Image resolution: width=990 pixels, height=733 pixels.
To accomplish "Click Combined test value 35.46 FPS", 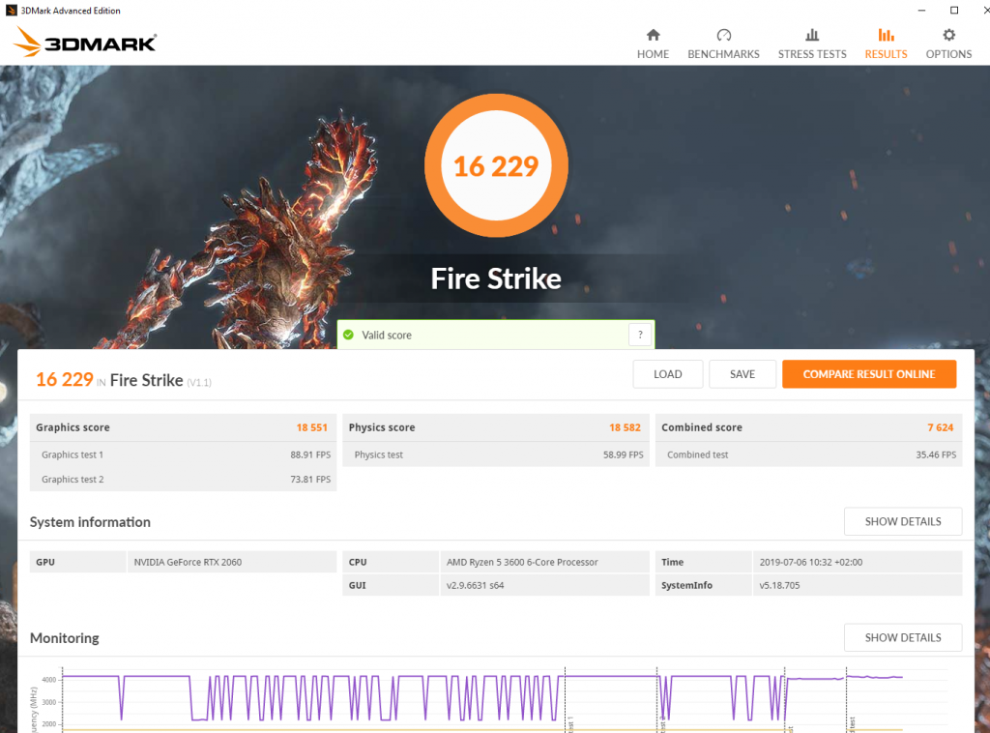I will click(x=936, y=454).
